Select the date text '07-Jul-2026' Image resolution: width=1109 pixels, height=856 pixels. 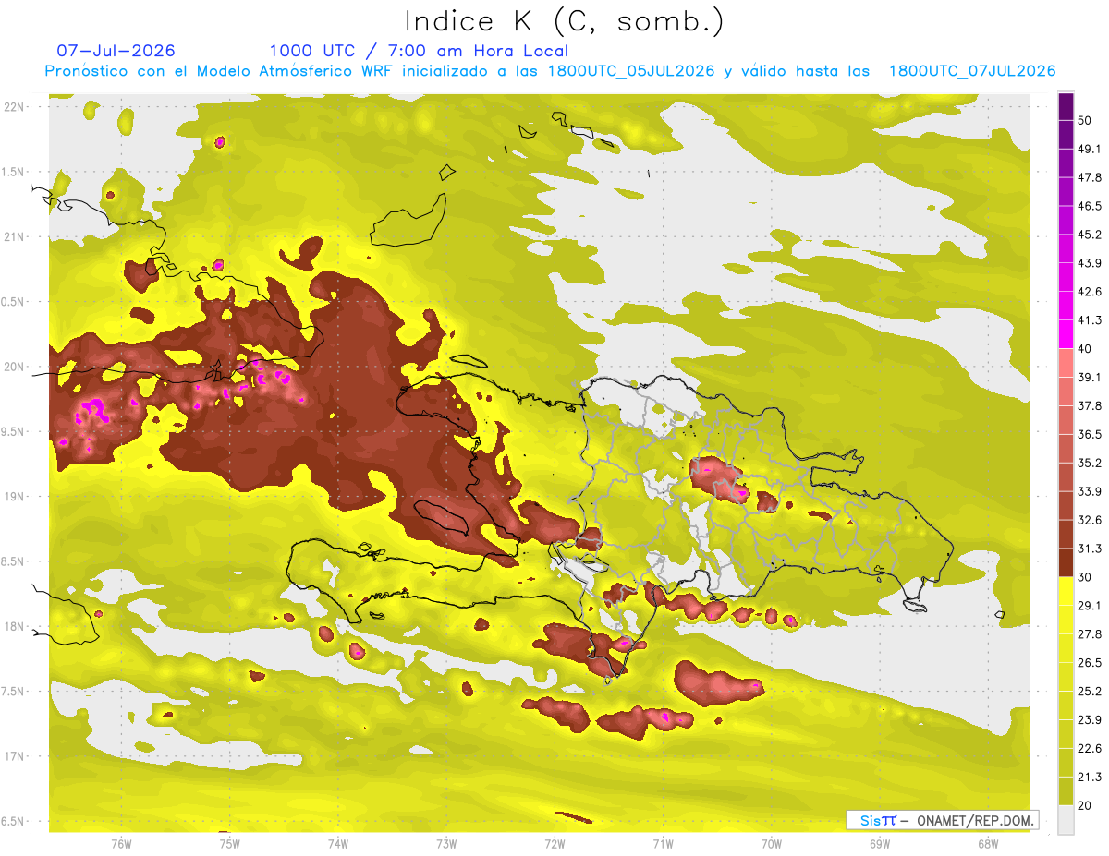tap(116, 51)
